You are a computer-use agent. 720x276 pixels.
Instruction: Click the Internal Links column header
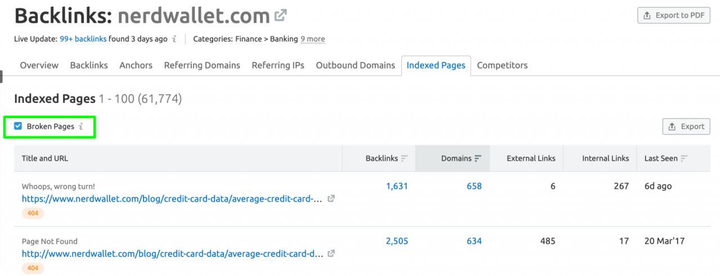pyautogui.click(x=605, y=159)
